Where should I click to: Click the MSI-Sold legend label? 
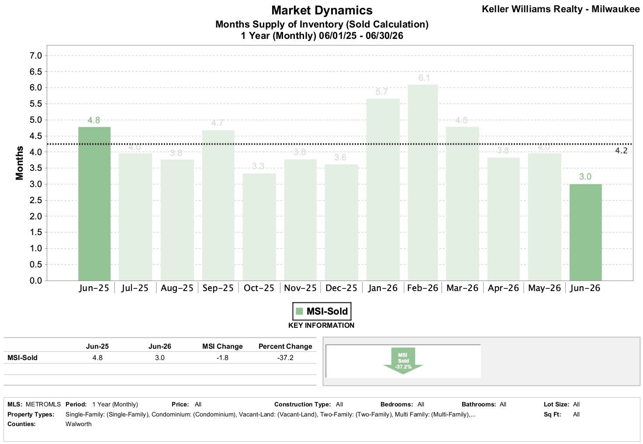(x=327, y=311)
